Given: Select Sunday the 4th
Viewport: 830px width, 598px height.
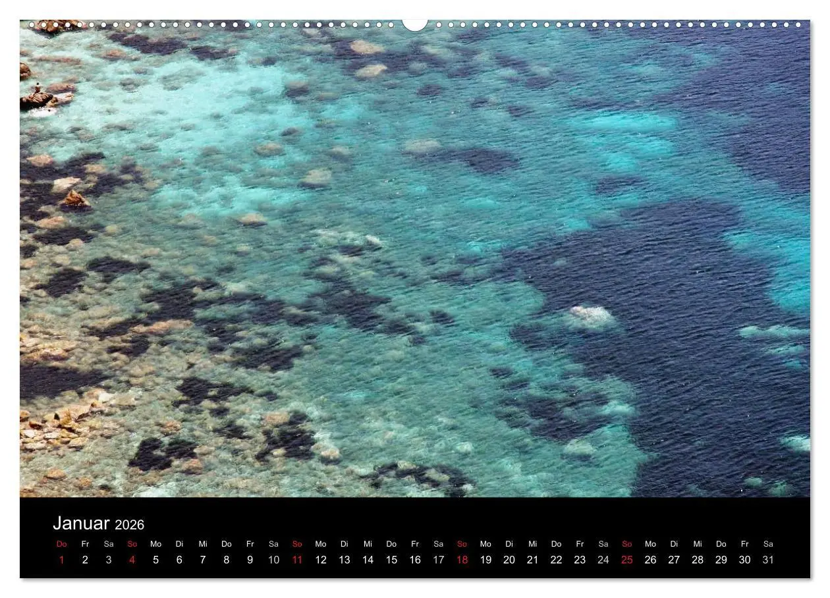Looking at the screenshot, I should pos(132,560).
